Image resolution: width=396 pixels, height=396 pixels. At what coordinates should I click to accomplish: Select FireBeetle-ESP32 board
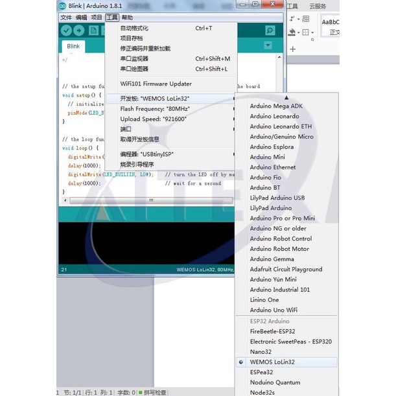(x=286, y=331)
